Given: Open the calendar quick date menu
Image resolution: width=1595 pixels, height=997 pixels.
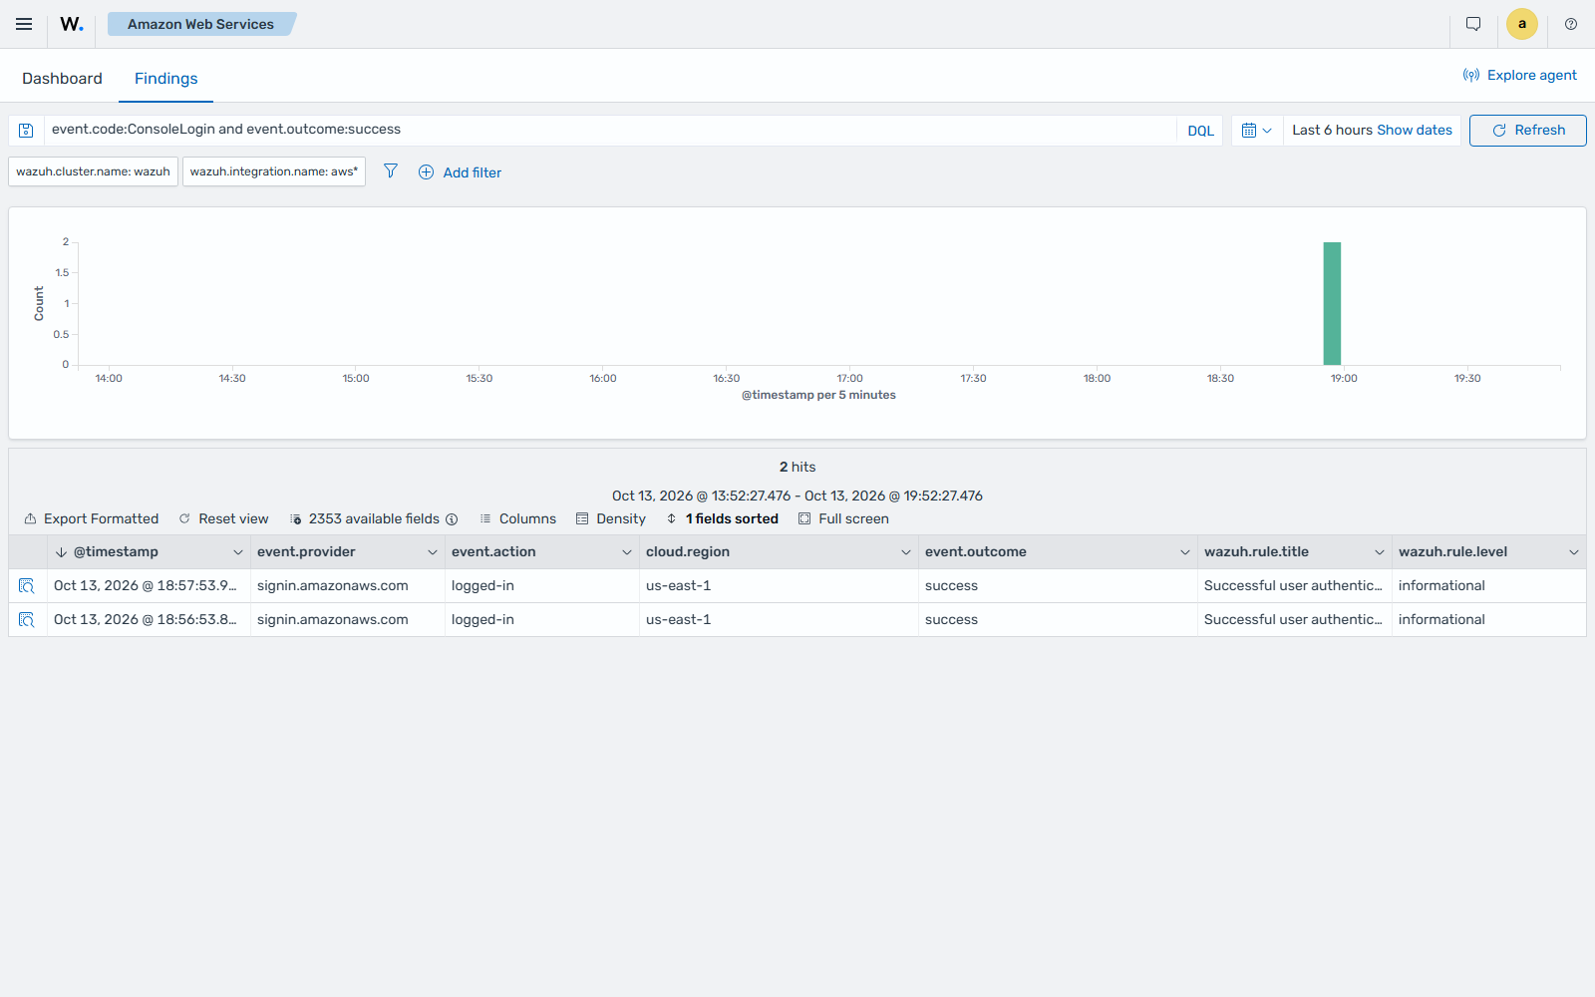Looking at the screenshot, I should 1256,131.
